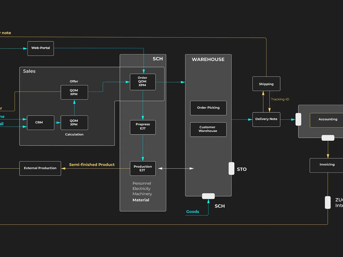Select the Calculation QOM XPM node
This screenshot has width=343, height=257.
[74, 123]
